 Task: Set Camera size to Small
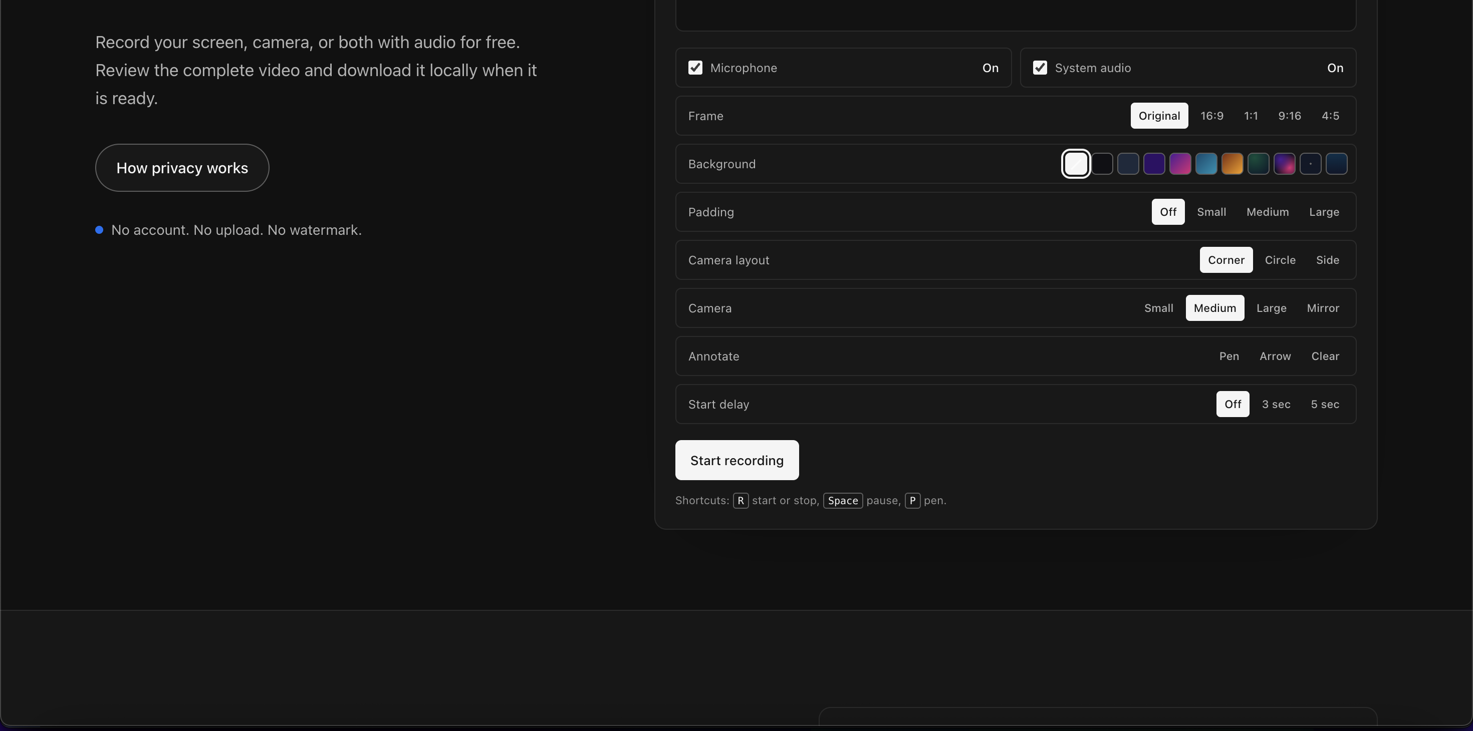click(1158, 308)
